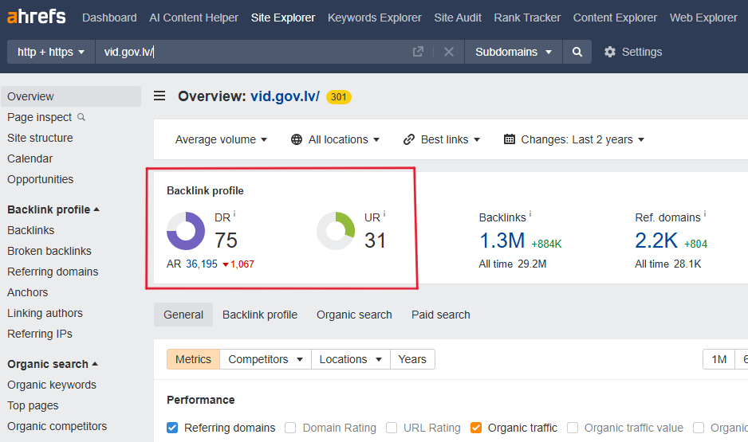Open the All locations filter dropdown

click(335, 139)
